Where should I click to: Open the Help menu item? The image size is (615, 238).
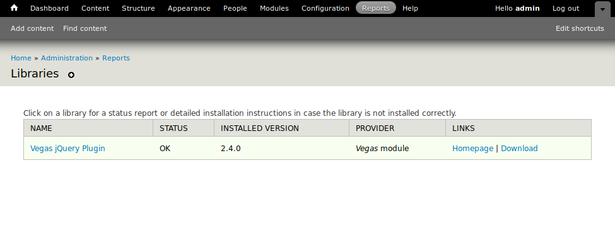[x=410, y=8]
